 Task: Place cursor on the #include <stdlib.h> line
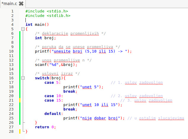tap(48, 16)
